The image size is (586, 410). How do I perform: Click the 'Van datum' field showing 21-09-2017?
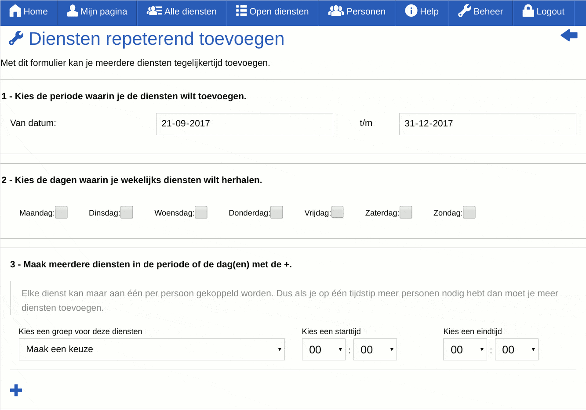[244, 124]
